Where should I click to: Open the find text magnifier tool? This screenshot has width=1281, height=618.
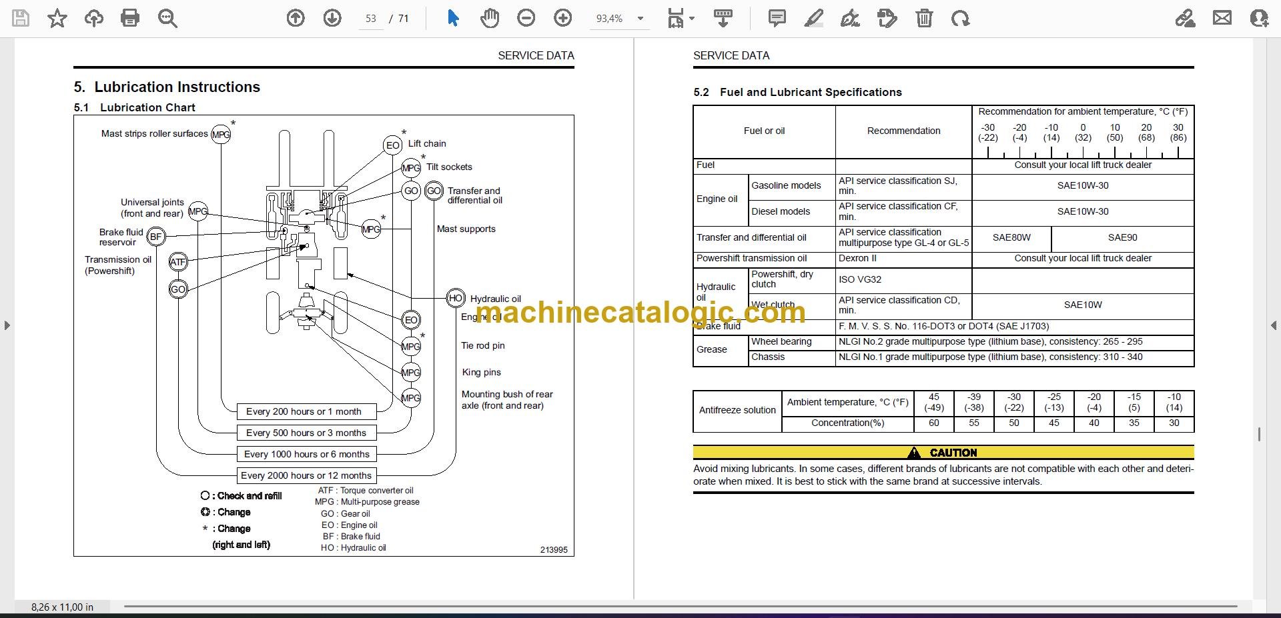point(167,19)
